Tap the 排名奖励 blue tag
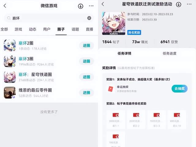Viewport: 196px width, 147px height. pyautogui.click(x=134, y=32)
